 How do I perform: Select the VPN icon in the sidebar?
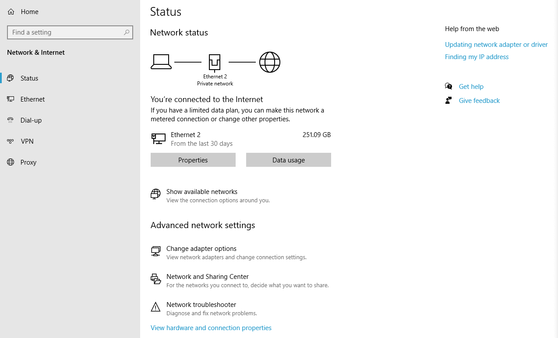(x=11, y=141)
